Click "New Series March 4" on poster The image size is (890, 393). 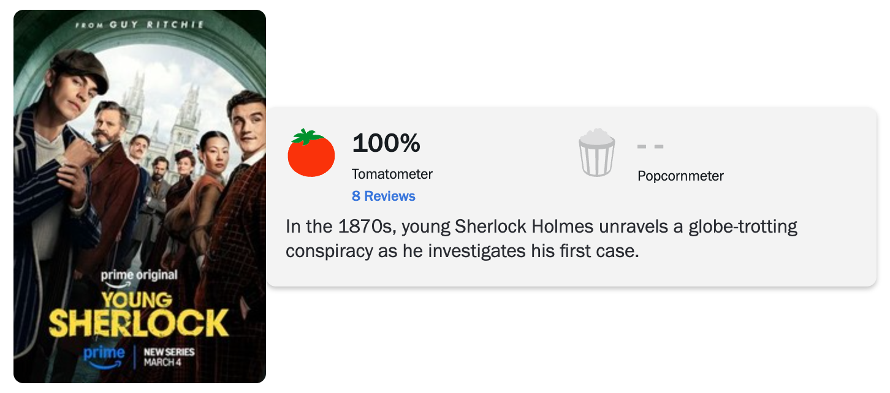tap(169, 357)
